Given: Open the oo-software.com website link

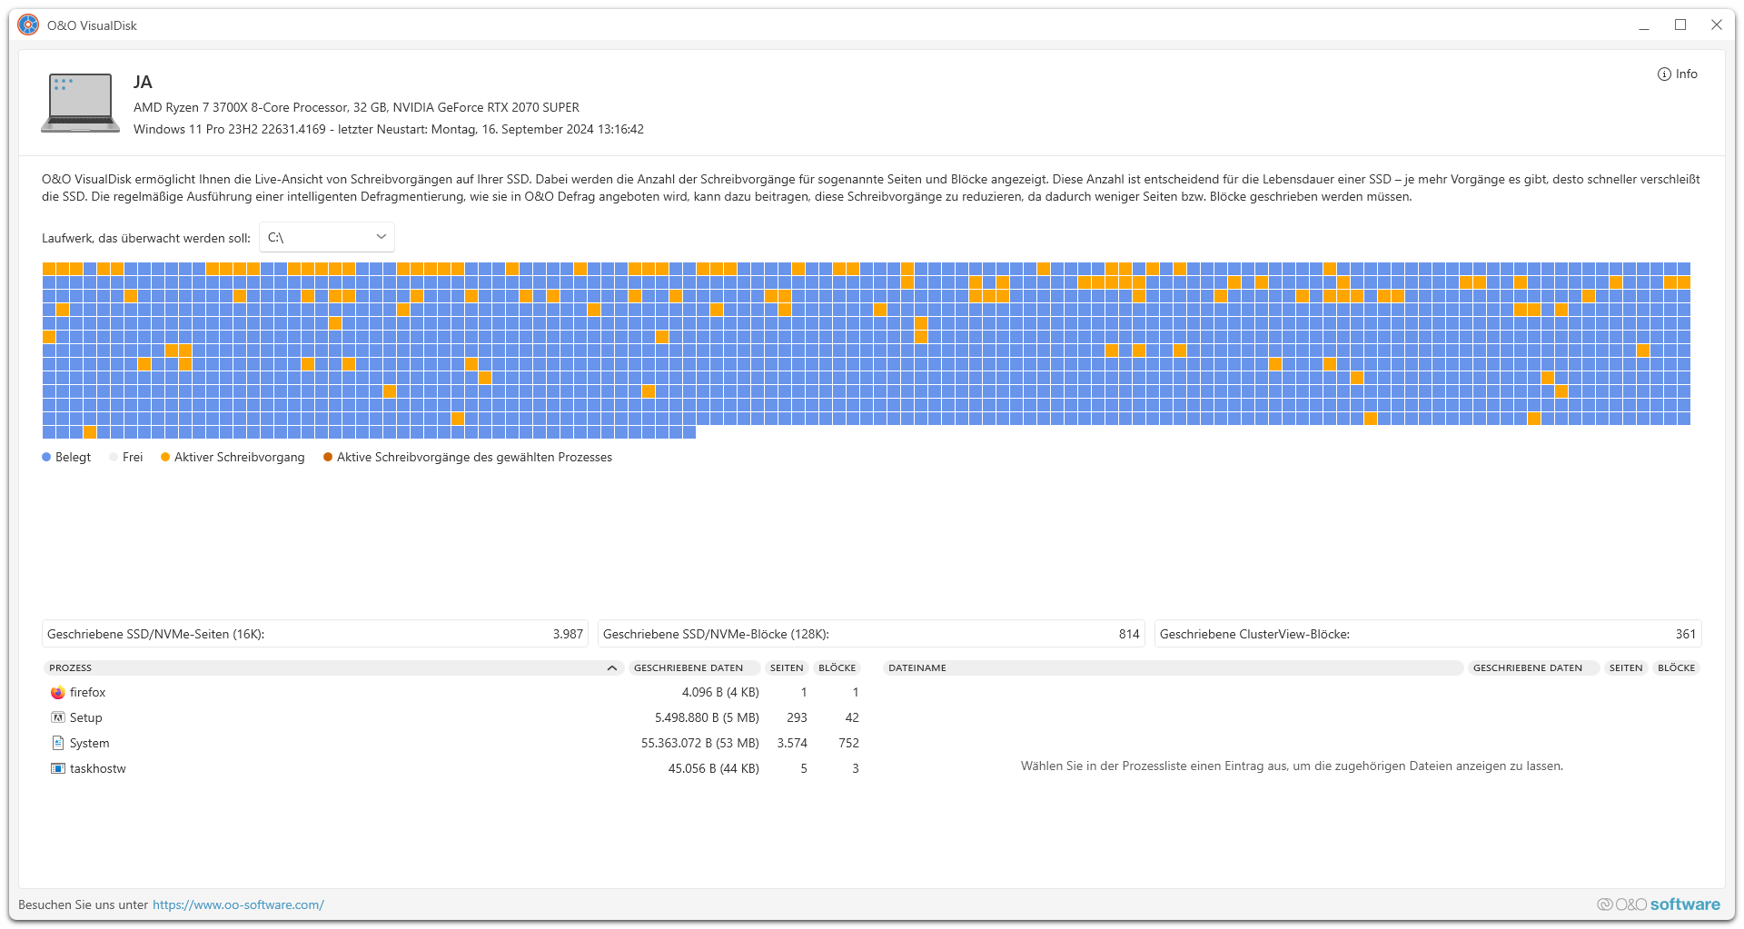Looking at the screenshot, I should (x=238, y=904).
